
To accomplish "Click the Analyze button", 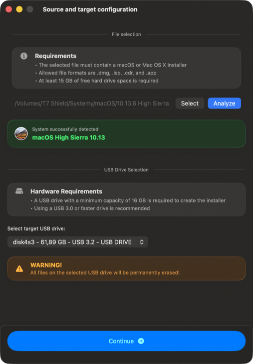I will point(224,103).
